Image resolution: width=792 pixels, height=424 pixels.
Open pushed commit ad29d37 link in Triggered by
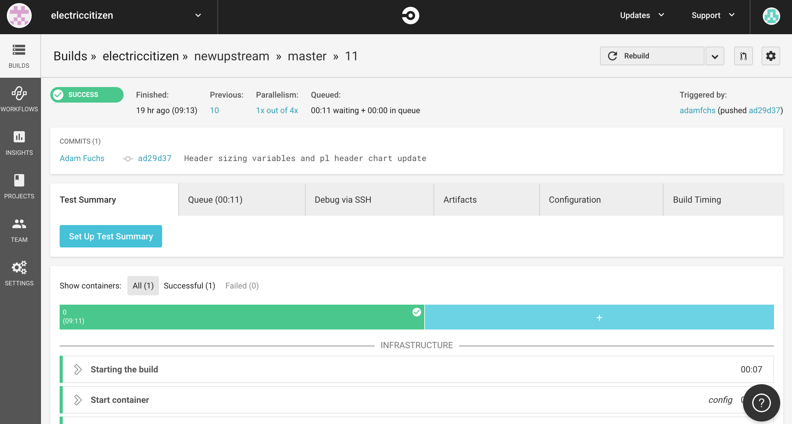pyautogui.click(x=764, y=110)
